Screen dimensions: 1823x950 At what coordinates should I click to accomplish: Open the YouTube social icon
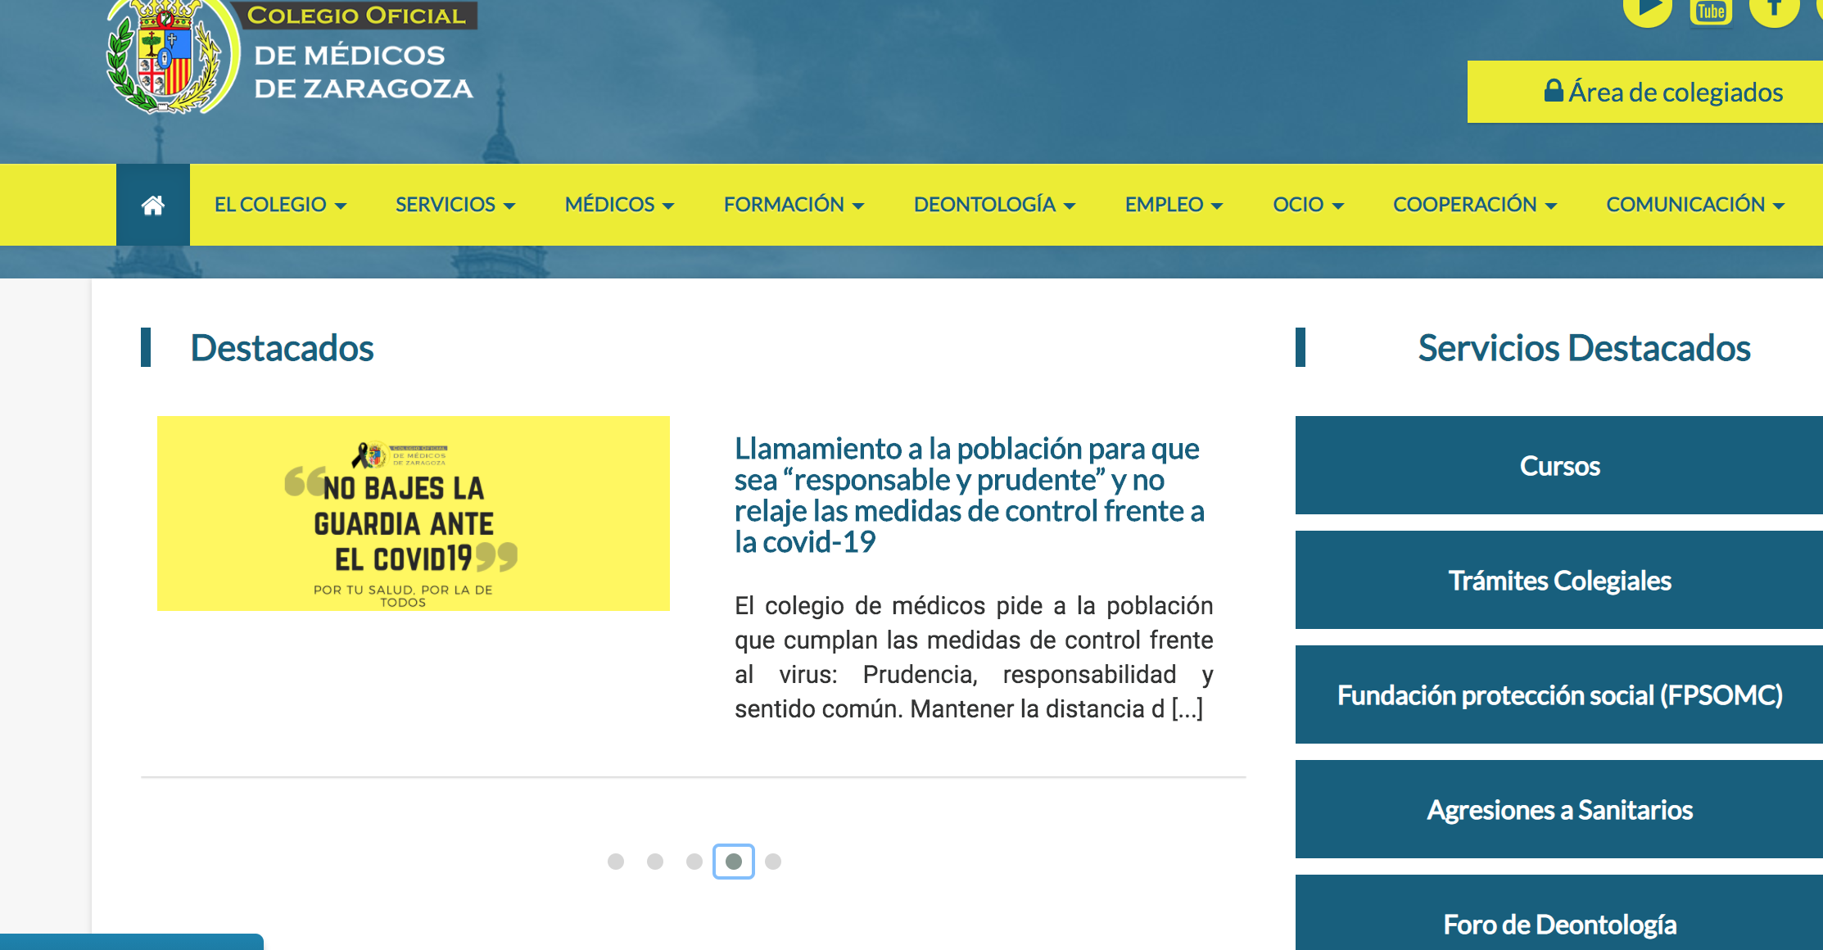click(x=1711, y=11)
